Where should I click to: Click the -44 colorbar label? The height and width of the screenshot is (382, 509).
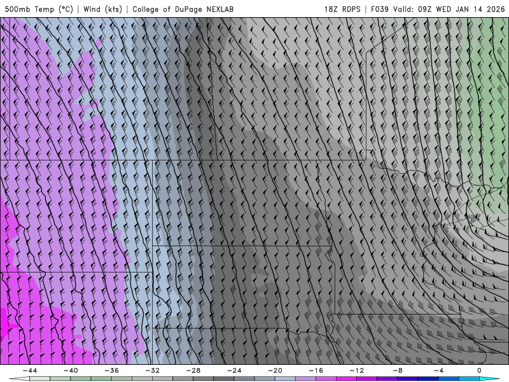pos(30,371)
